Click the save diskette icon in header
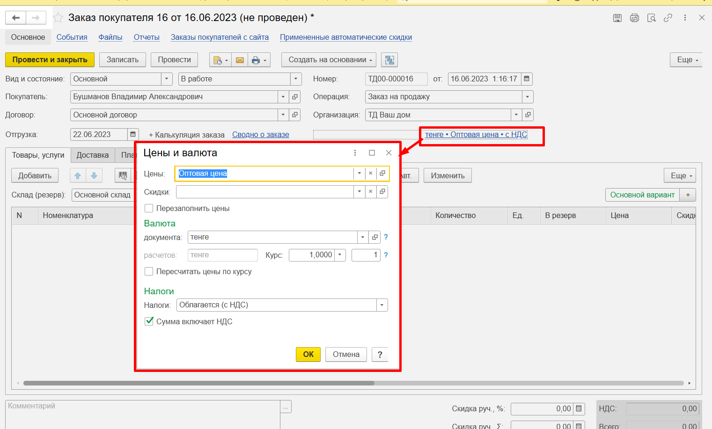The width and height of the screenshot is (712, 429). (x=617, y=18)
